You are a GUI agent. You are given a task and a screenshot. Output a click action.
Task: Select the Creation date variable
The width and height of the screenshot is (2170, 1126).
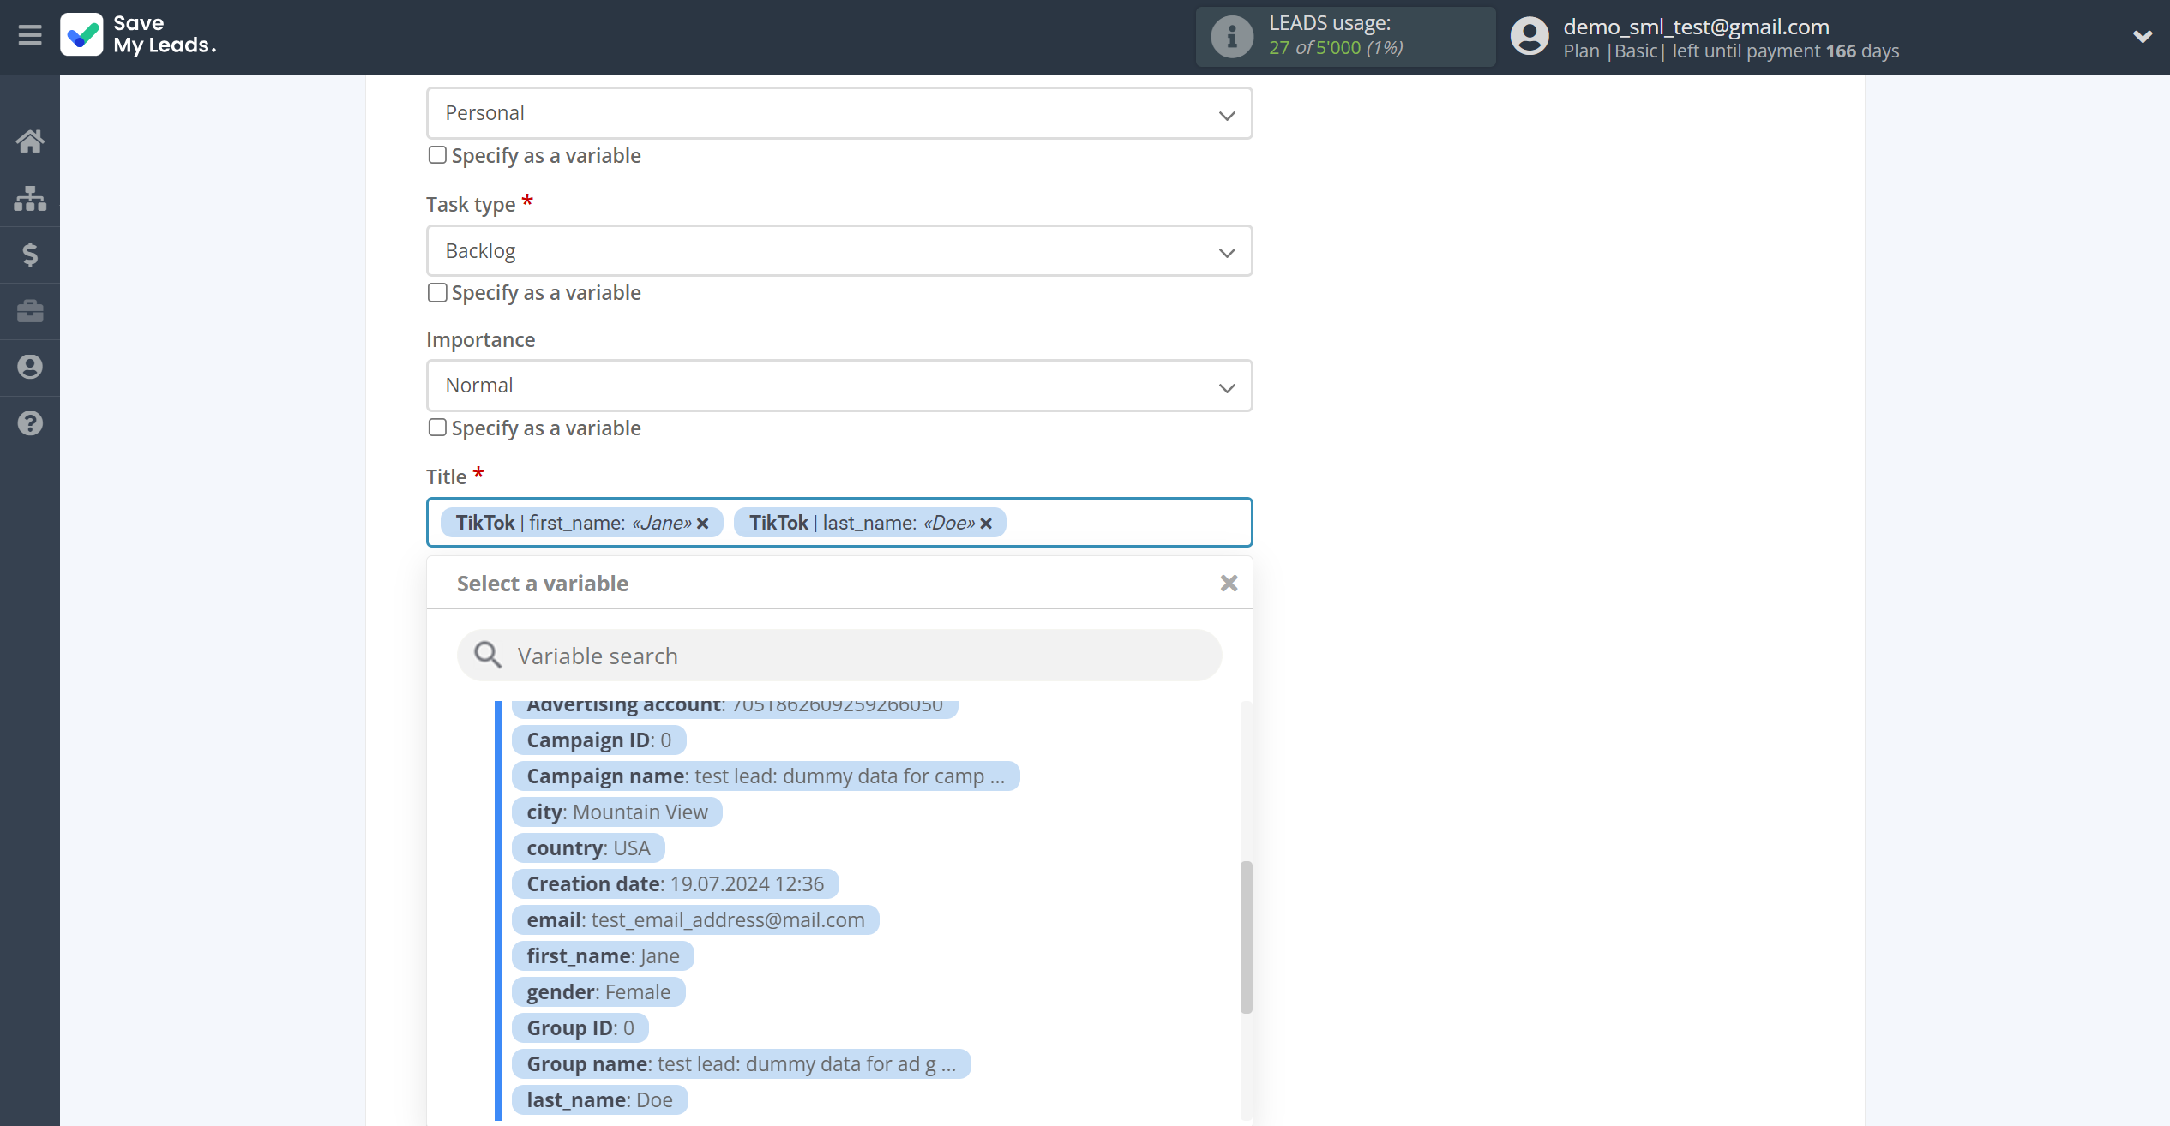coord(675,884)
